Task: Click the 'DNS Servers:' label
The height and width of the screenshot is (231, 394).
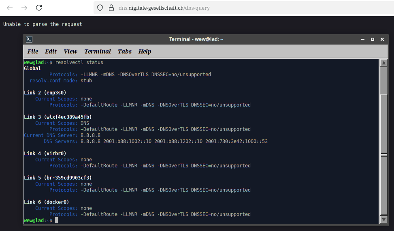Action: point(61,141)
